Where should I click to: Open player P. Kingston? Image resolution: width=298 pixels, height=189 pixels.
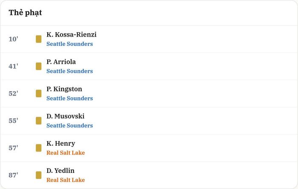coord(64,89)
